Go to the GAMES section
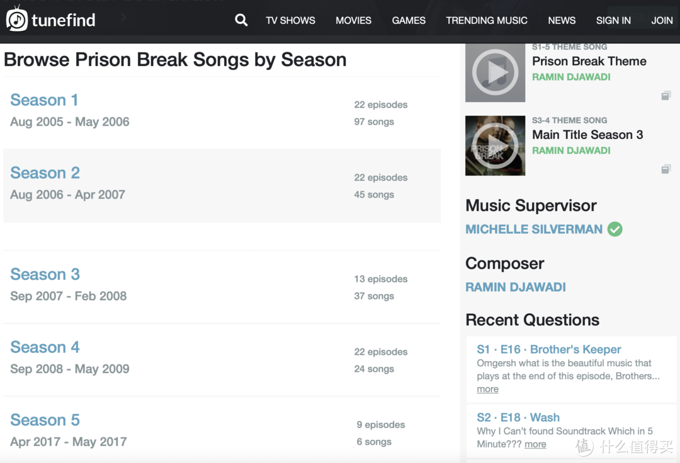The height and width of the screenshot is (463, 680). 409,20
